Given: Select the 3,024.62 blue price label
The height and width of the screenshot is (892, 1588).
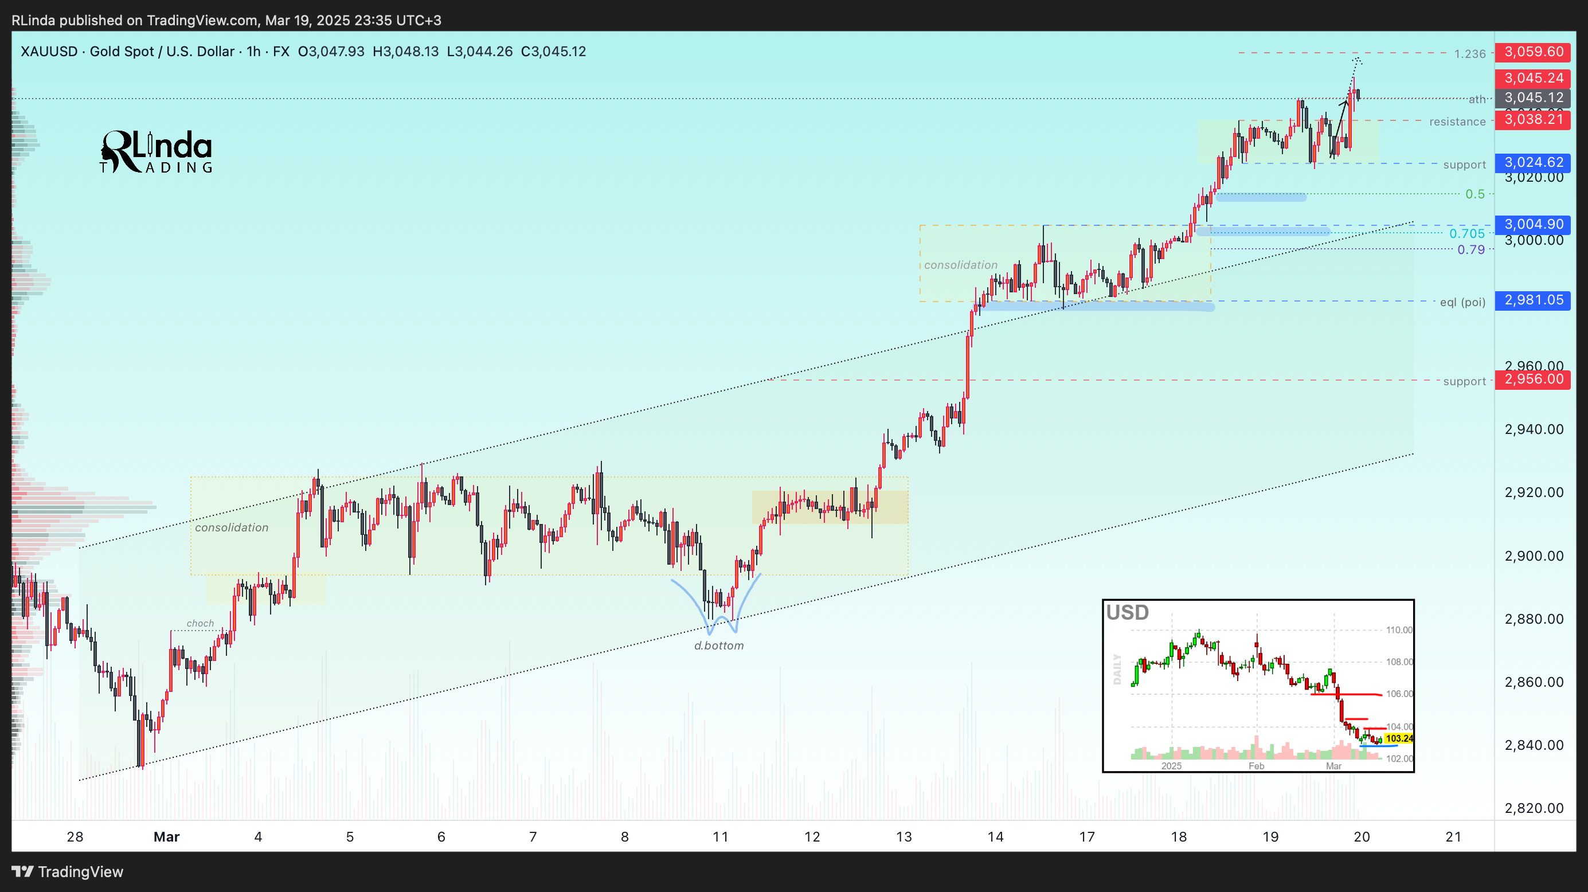Looking at the screenshot, I should click(x=1532, y=163).
